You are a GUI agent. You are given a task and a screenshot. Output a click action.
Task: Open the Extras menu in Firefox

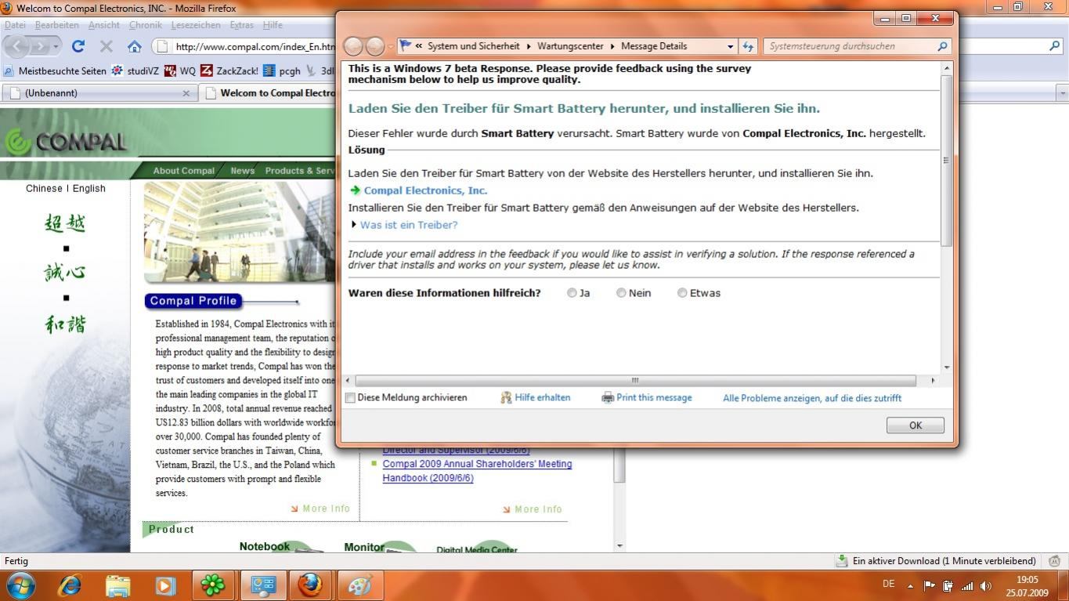(x=242, y=25)
